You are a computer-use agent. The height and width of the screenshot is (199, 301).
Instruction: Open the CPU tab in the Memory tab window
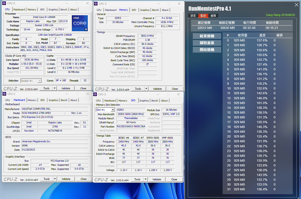pos(99,10)
